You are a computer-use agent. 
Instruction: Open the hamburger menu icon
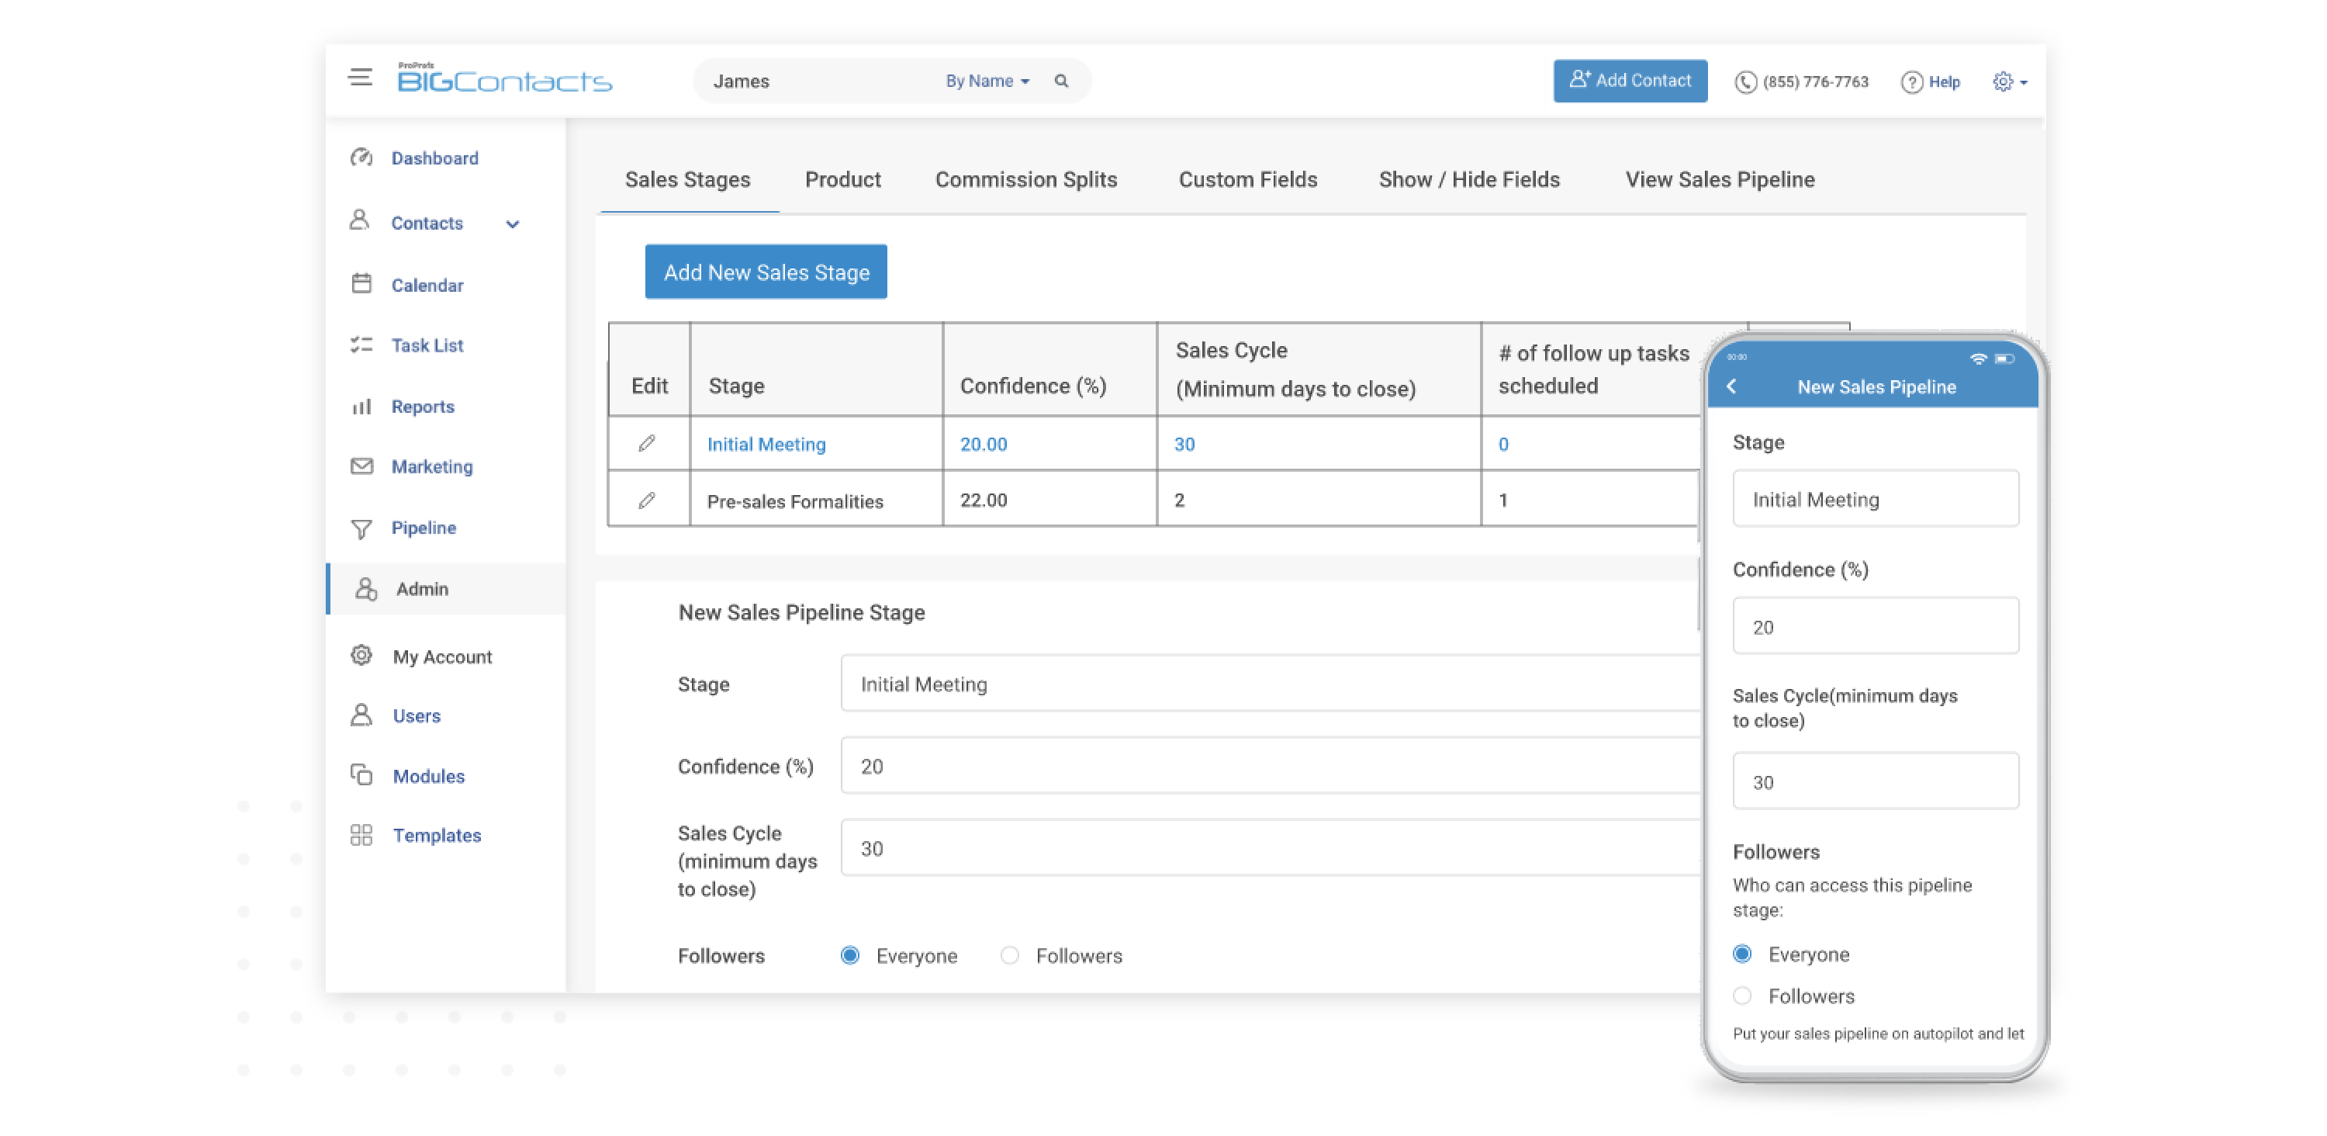[360, 78]
